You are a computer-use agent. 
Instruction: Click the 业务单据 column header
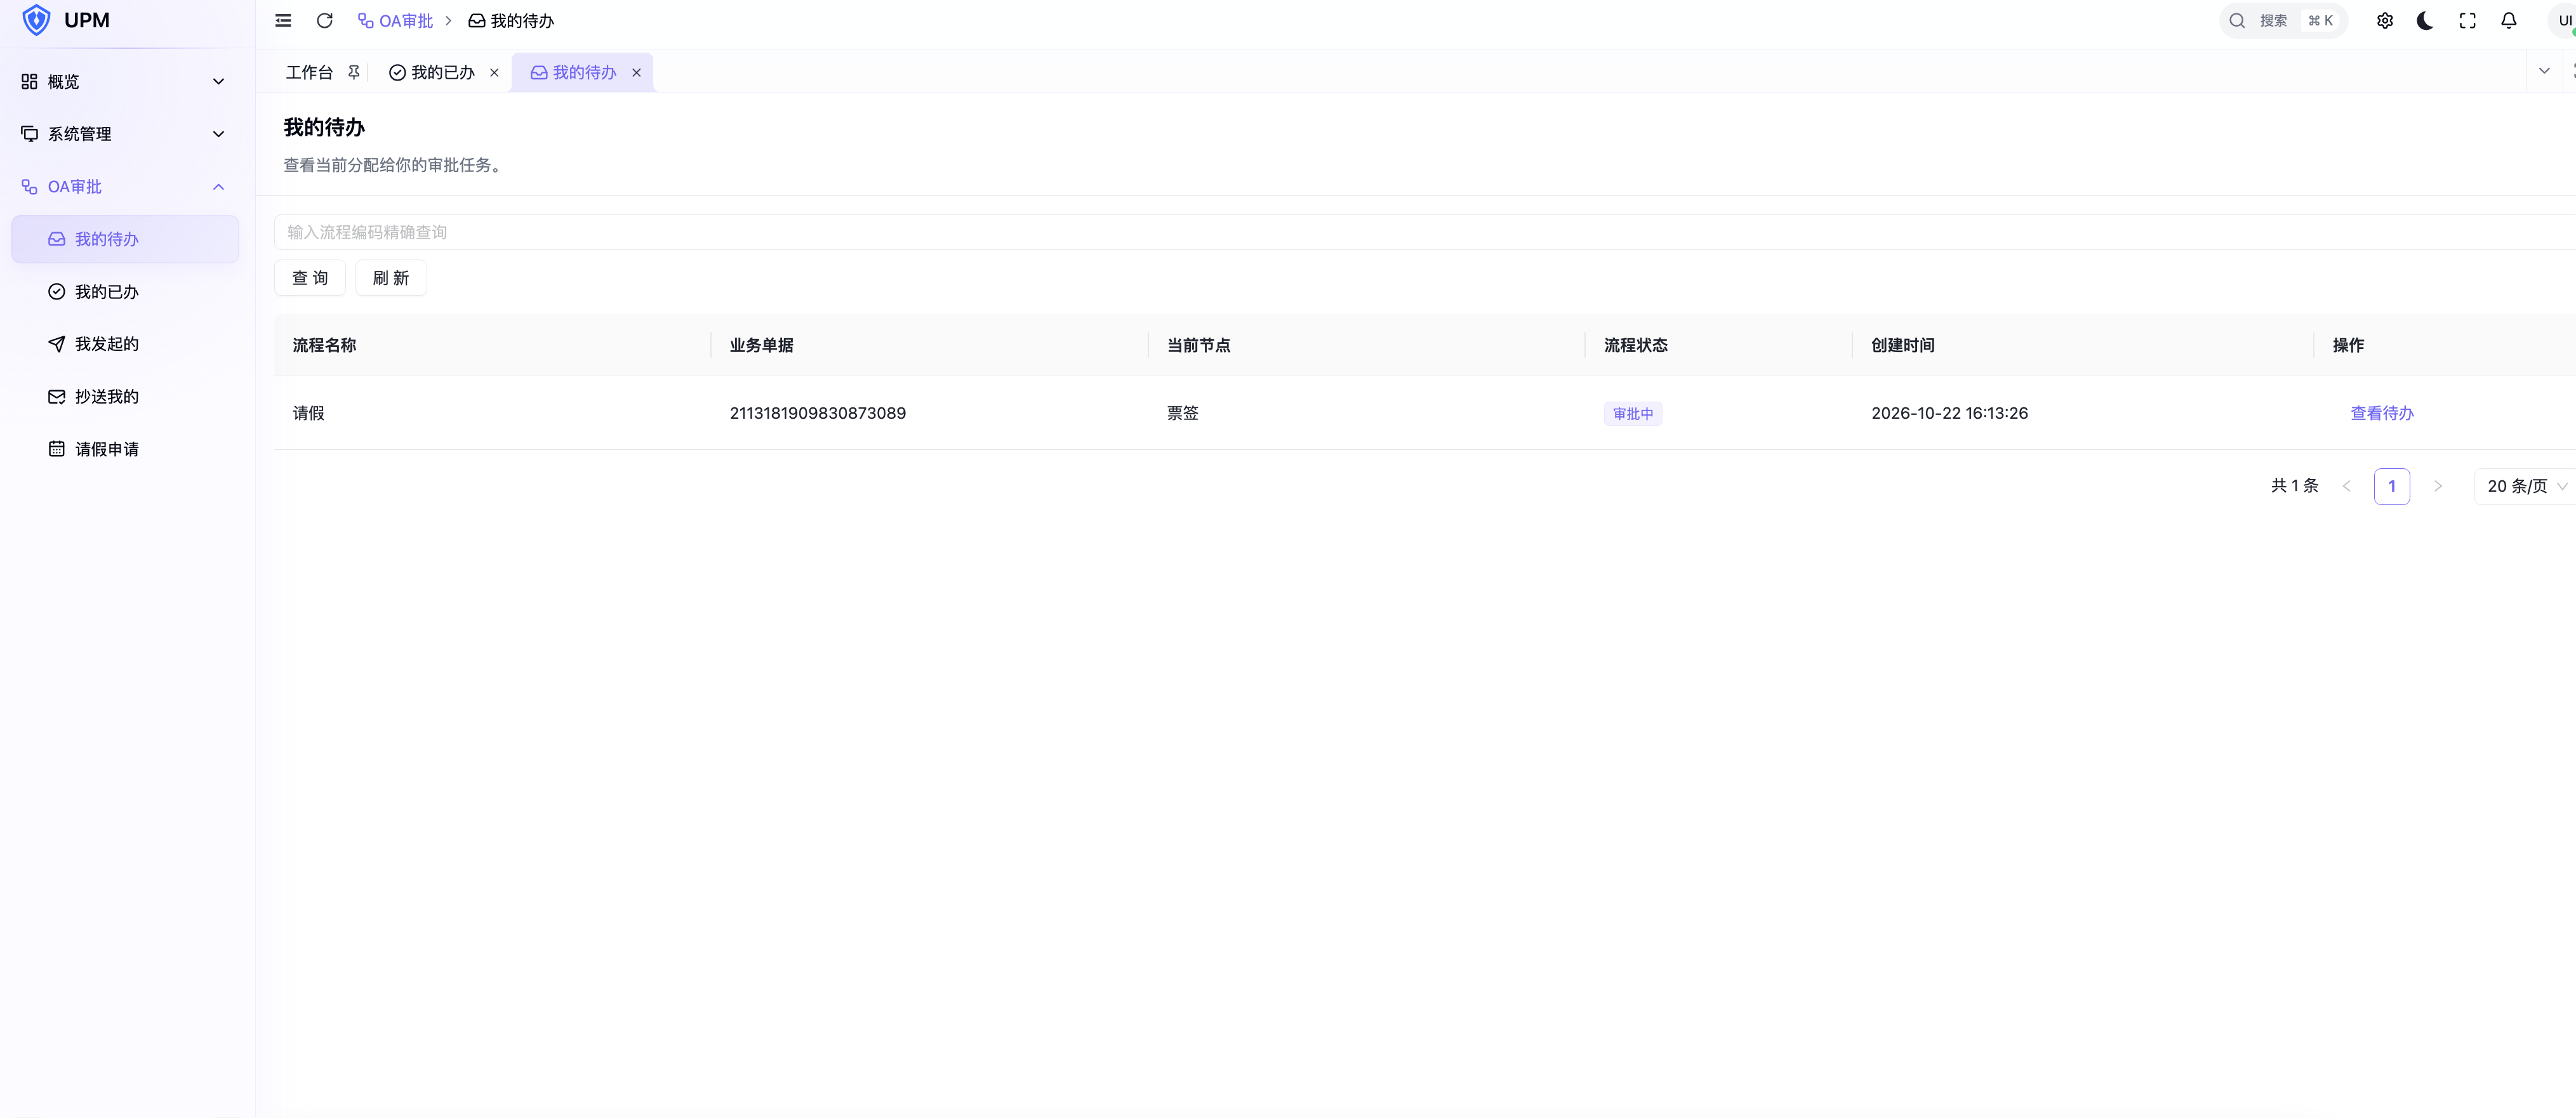point(761,346)
